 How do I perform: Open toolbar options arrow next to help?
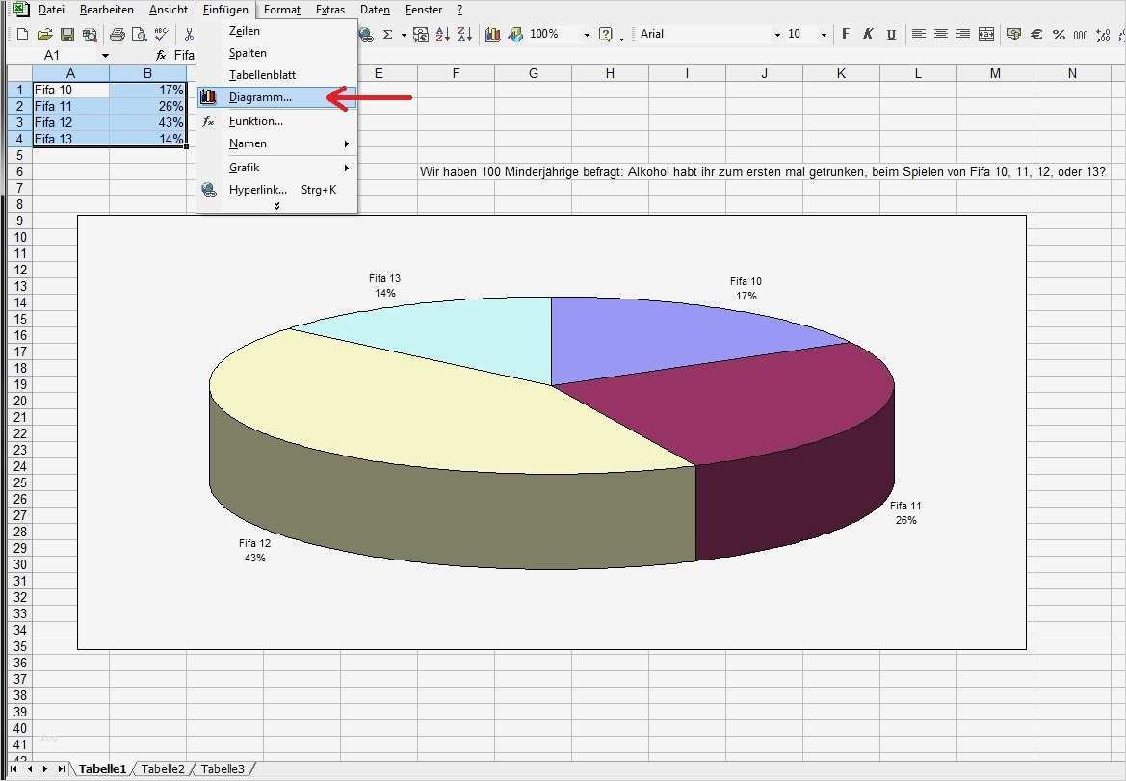622,38
